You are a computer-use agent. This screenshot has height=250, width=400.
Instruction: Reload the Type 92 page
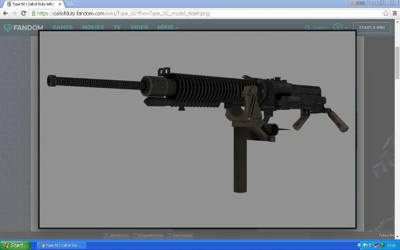(24, 13)
